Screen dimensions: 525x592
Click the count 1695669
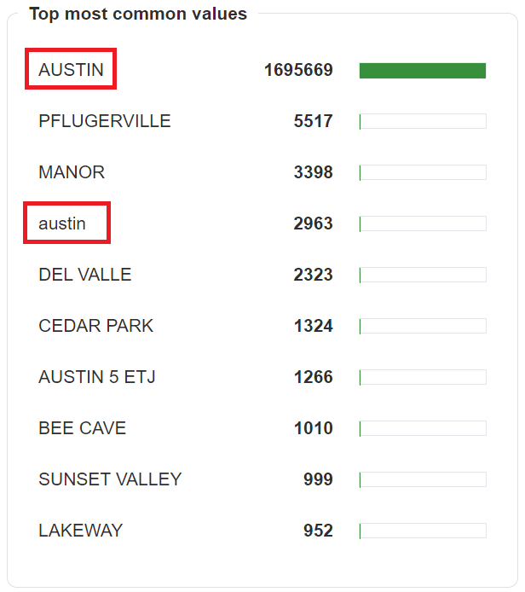(298, 70)
